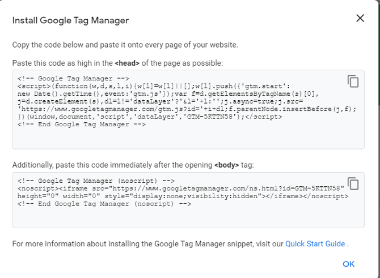Copy the head script snippet to clipboard
380x278 pixels.
click(x=353, y=82)
